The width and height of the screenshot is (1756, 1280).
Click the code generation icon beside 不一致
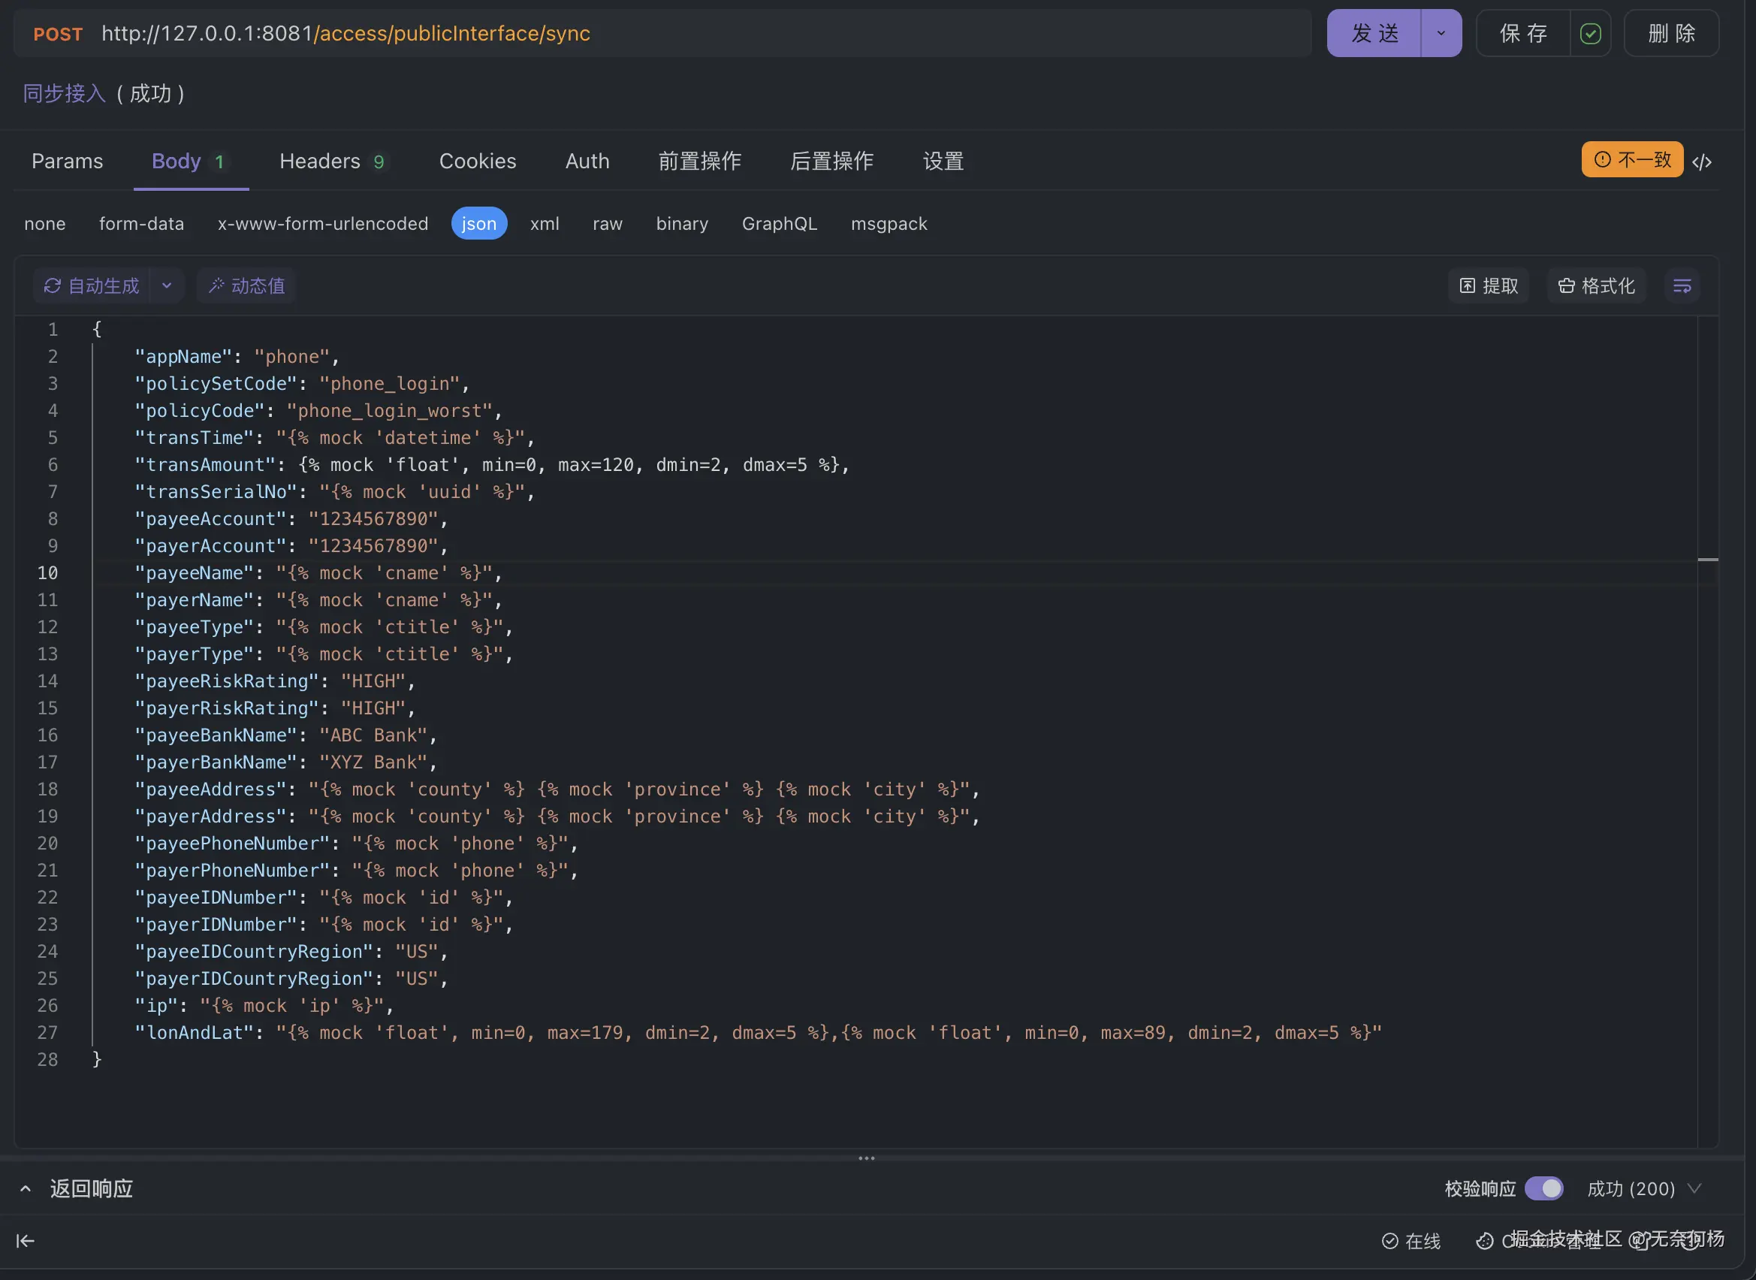[1702, 162]
